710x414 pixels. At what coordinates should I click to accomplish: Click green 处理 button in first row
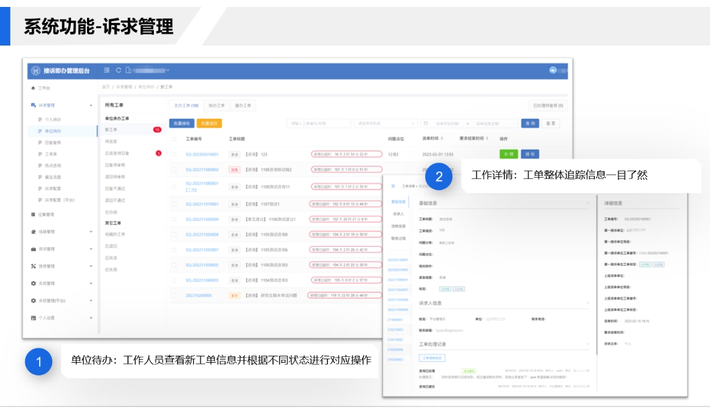pos(509,154)
